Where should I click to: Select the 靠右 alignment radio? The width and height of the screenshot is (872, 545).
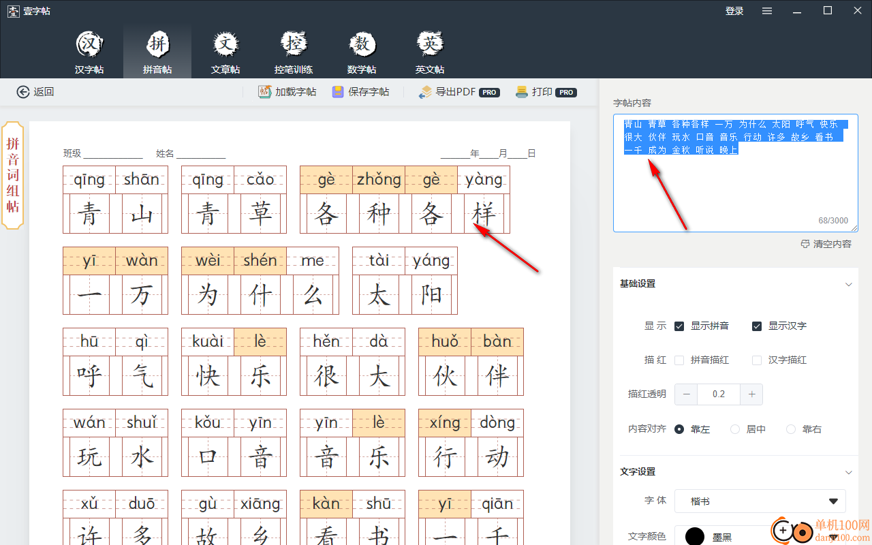[791, 429]
